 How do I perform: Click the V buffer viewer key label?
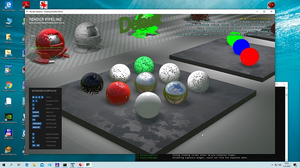[33, 138]
